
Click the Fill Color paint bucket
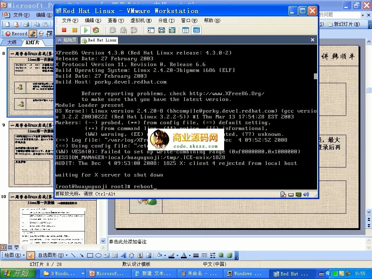click(x=159, y=255)
